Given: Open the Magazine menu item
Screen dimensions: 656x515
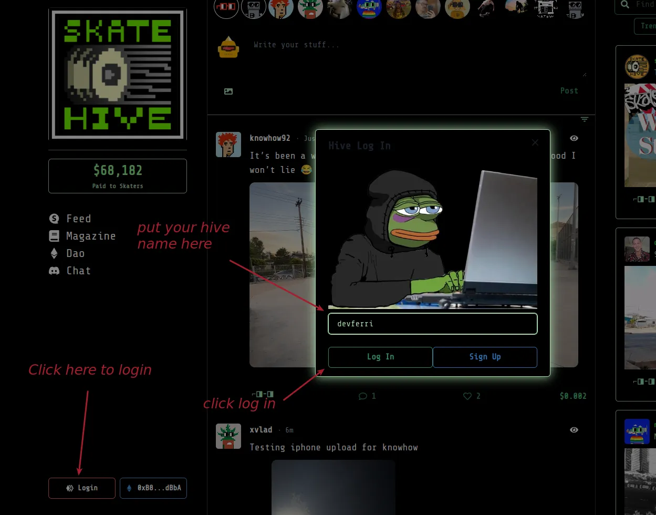Looking at the screenshot, I should point(90,236).
